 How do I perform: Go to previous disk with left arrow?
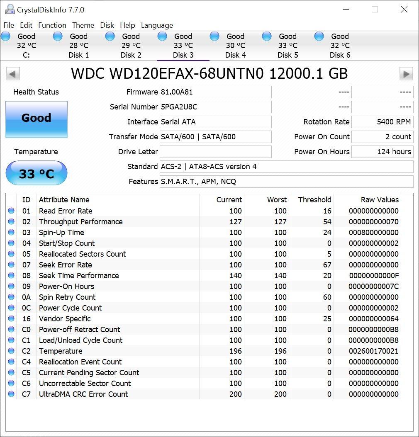coord(13,74)
